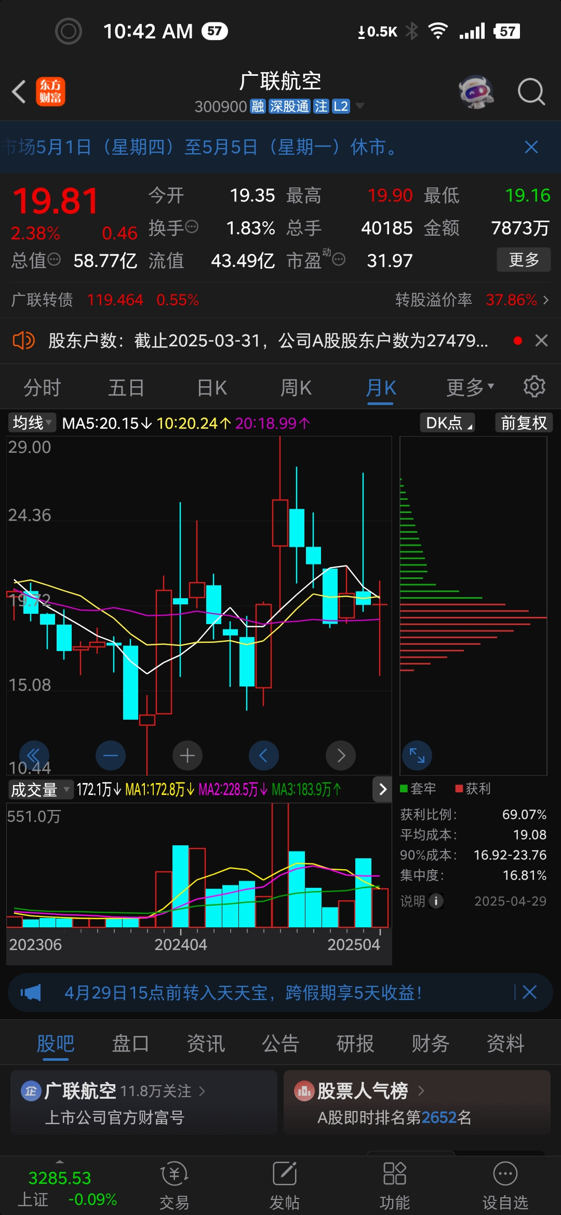Select the 财务 tab
Image resolution: width=561 pixels, height=1215 pixels.
click(430, 1044)
